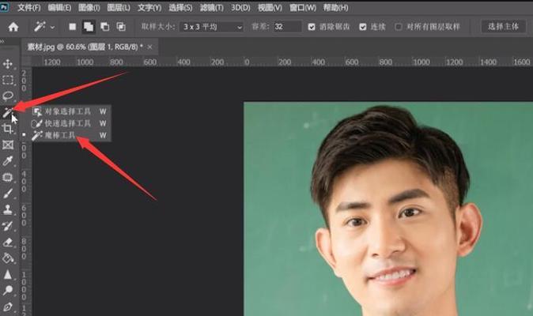Viewport: 533px width, 316px height.
Task: Open the 文件(F) menu
Action: pyautogui.click(x=29, y=7)
